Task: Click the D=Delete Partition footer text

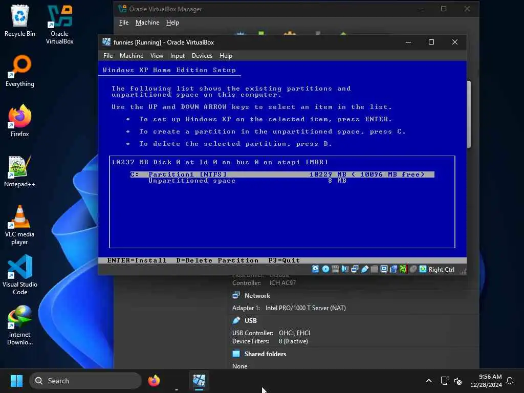Action: [217, 260]
